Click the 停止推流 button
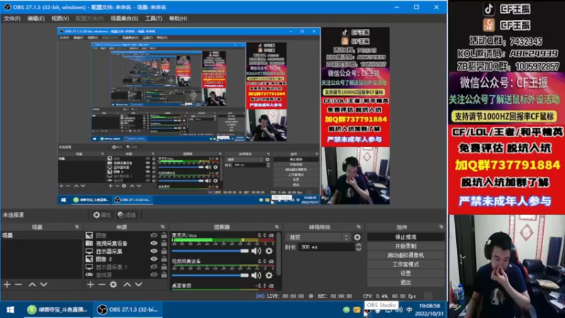Screen dimensions: 565x318 [x=405, y=237]
